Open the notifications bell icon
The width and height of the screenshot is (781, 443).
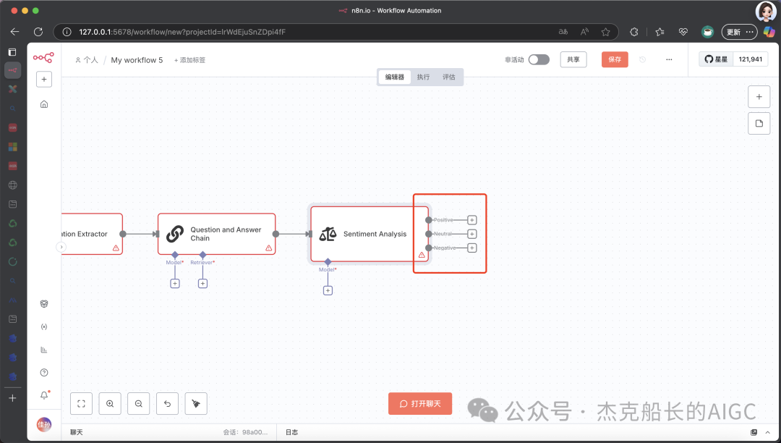(x=44, y=395)
